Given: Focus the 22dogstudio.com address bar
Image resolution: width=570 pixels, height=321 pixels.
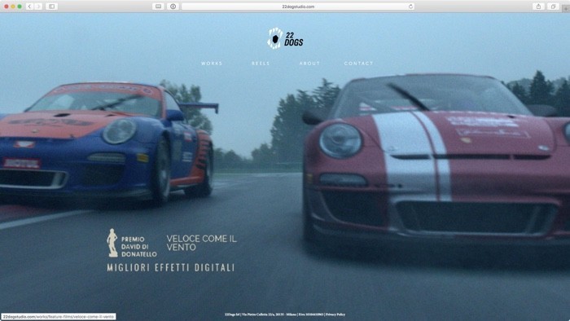Looking at the screenshot, I should click(x=298, y=7).
